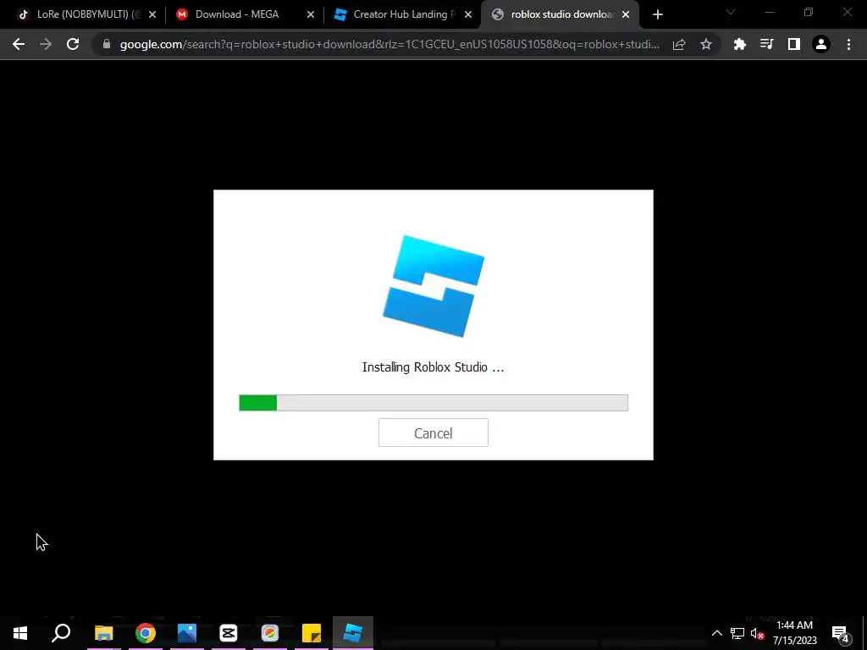Viewport: 867px width, 650px height.
Task: Close the LoRe (NOBBYMULTI) tab
Action: click(x=152, y=15)
